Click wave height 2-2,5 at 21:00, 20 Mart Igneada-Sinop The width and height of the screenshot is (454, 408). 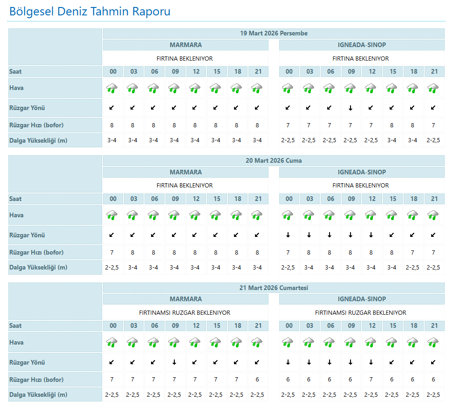click(x=433, y=268)
